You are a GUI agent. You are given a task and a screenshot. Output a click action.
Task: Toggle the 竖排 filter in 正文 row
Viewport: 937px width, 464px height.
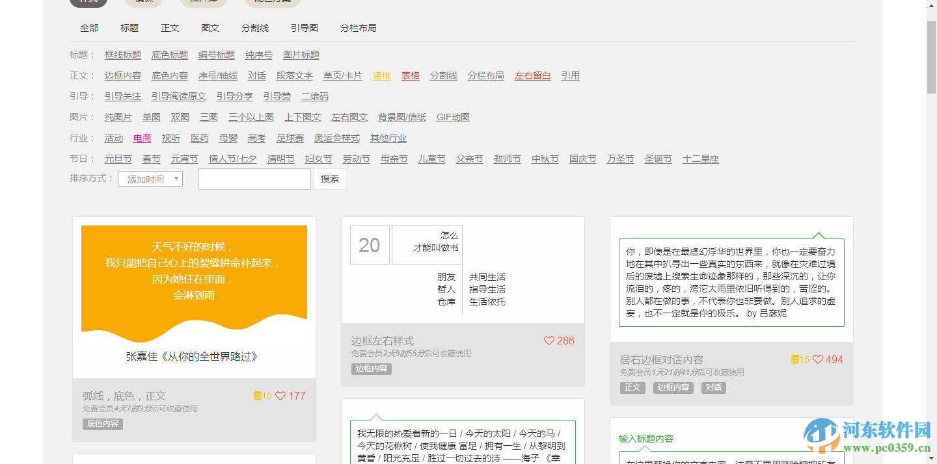click(381, 75)
